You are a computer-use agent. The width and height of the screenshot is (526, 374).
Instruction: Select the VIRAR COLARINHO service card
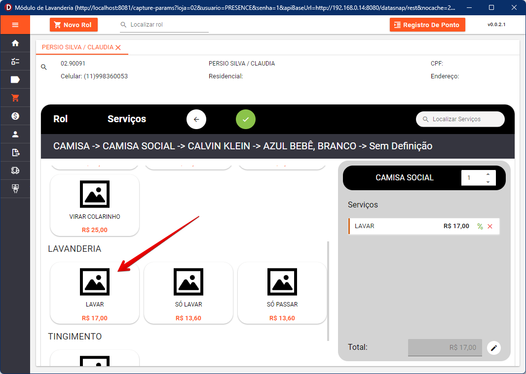[95, 205]
